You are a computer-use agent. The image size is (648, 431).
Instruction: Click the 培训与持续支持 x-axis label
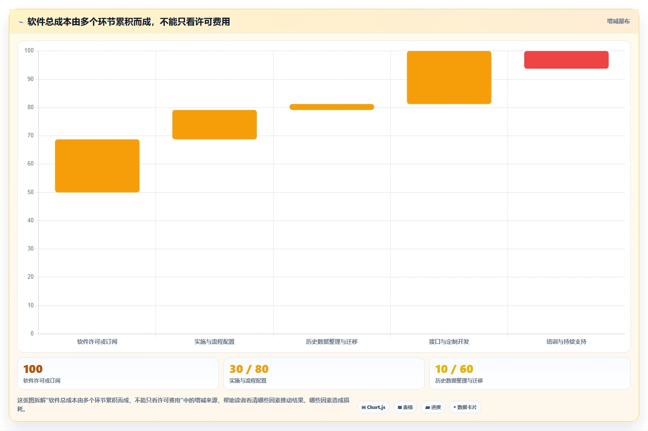point(567,342)
